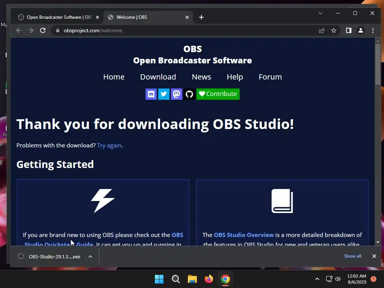This screenshot has height=288, width=384.
Task: Open the GitHub social icon
Action: coord(189,94)
